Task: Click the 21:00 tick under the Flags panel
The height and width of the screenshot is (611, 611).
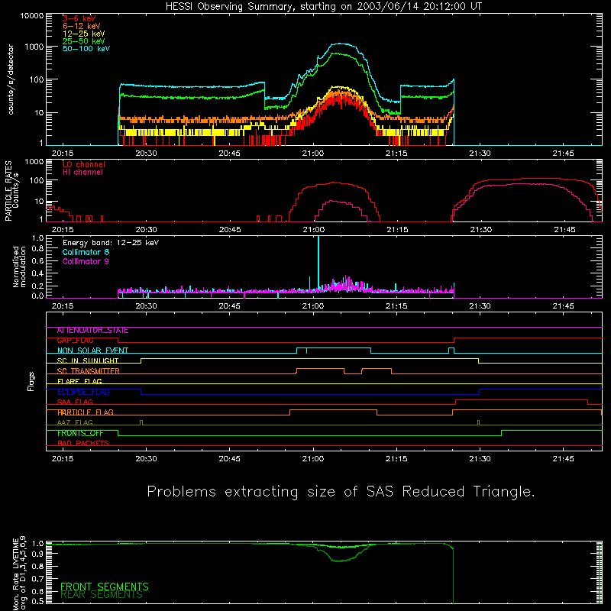Action: tap(313, 459)
